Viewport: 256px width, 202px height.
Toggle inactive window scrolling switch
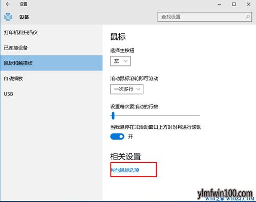coord(117,137)
